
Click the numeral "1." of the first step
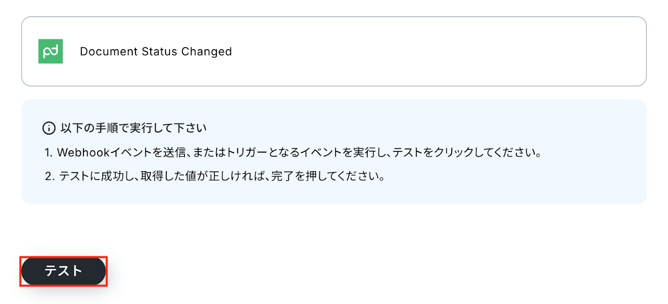pyautogui.click(x=48, y=152)
